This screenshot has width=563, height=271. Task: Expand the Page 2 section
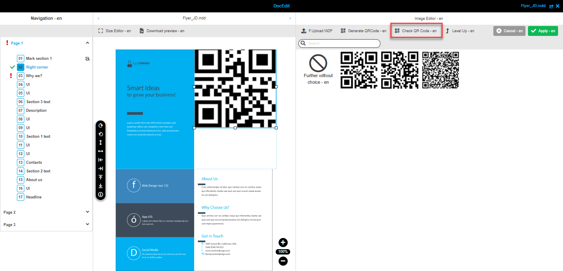tap(87, 212)
